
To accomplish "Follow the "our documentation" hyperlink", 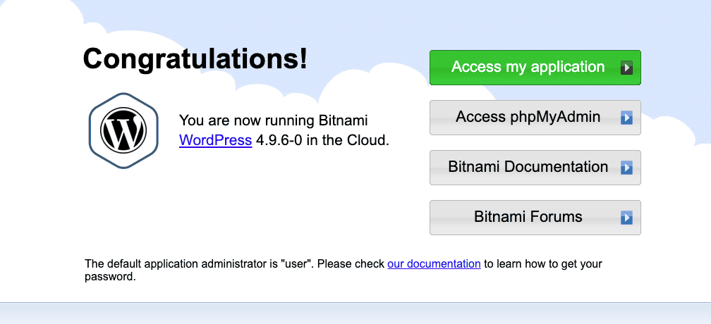I will [434, 264].
